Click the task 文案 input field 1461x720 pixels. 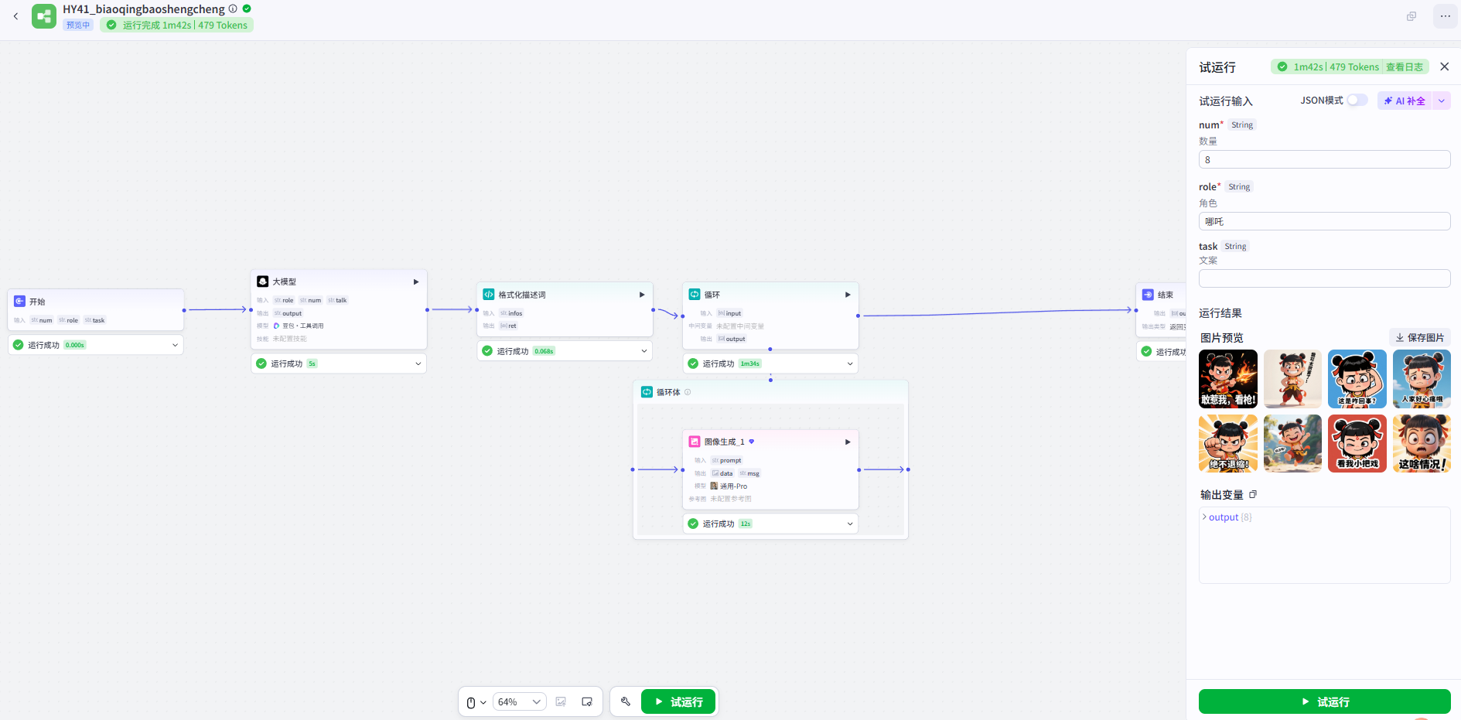[x=1324, y=278]
